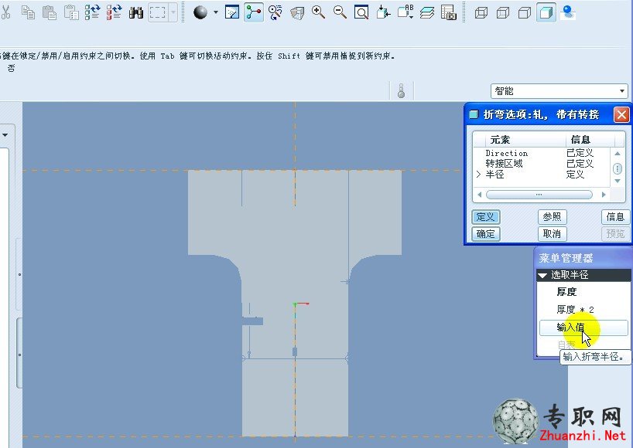Switch to Shading display mode
633x448 pixels.
(x=546, y=12)
